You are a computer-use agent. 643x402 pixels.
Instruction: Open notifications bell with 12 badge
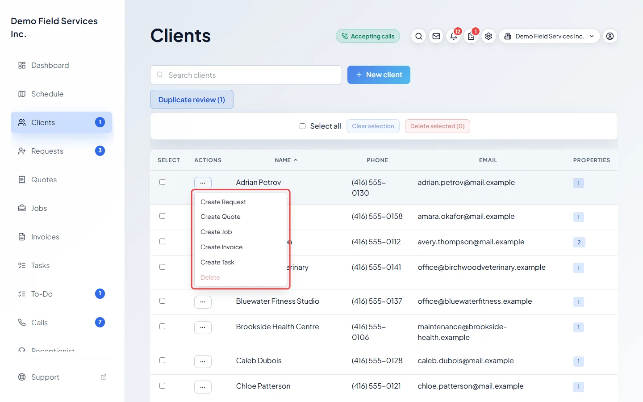click(454, 36)
